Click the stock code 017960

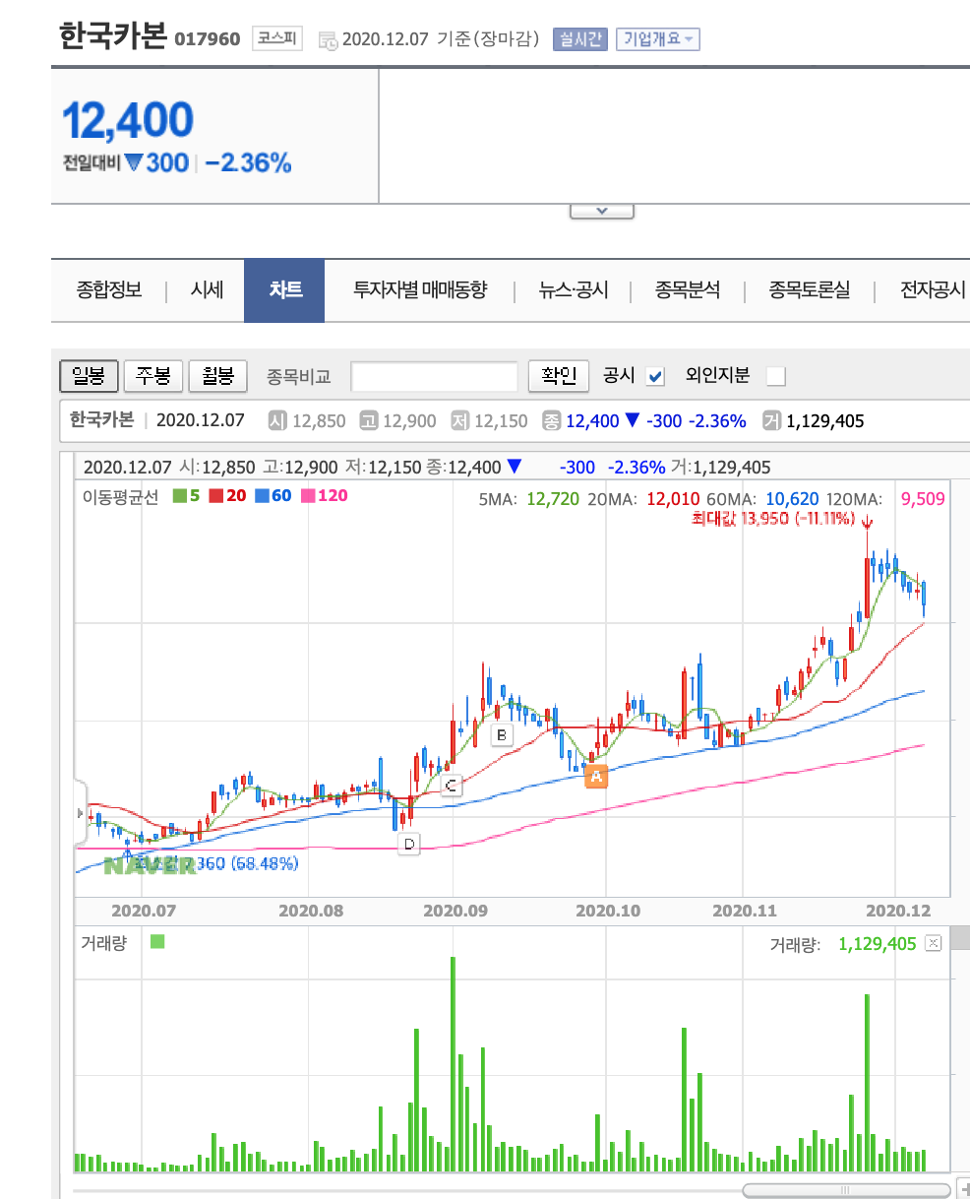(207, 40)
